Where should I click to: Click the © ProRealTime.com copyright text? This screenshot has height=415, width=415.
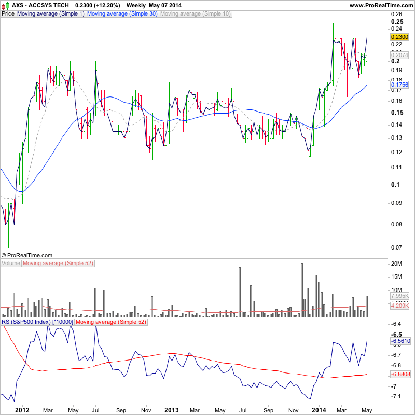click(27, 255)
